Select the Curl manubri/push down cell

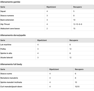(x=24, y=87)
